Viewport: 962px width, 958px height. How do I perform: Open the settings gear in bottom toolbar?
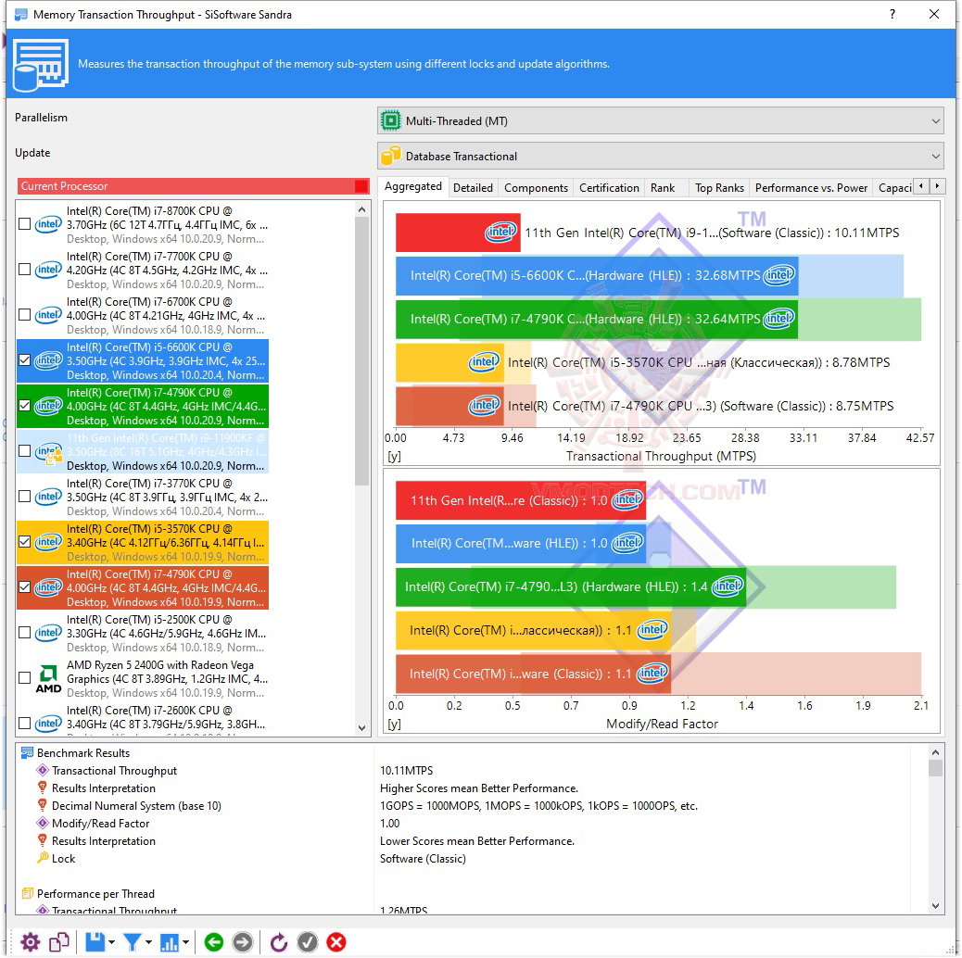tap(30, 942)
